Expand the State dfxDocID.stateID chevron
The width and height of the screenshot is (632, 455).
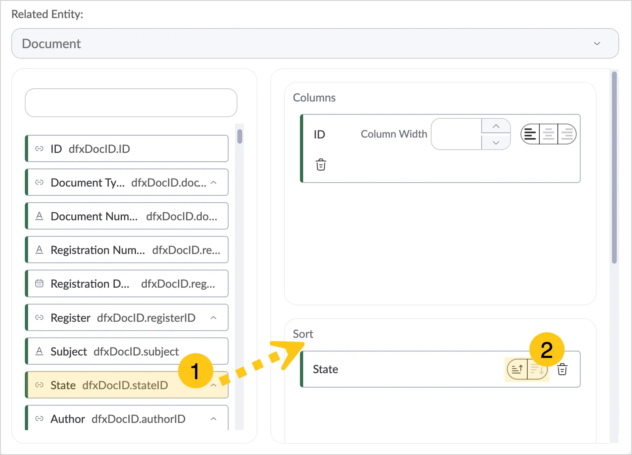214,385
